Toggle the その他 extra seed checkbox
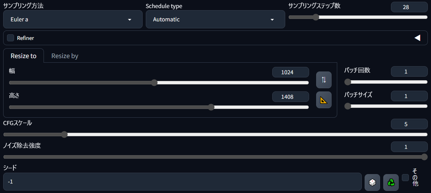431x193 pixels. coord(405,178)
